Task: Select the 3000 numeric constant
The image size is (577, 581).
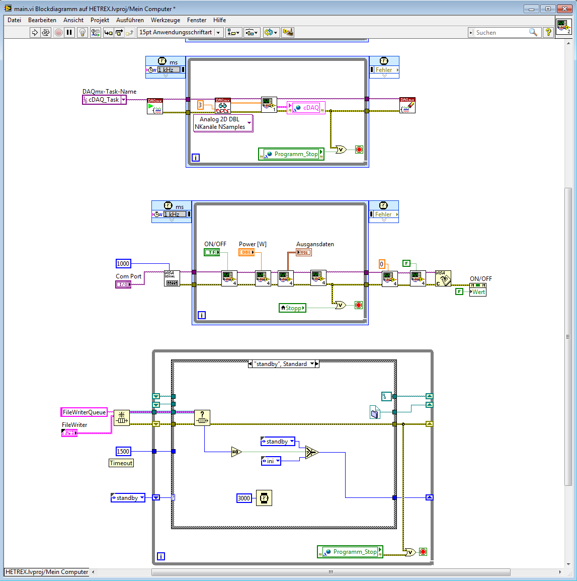Action: [x=243, y=498]
